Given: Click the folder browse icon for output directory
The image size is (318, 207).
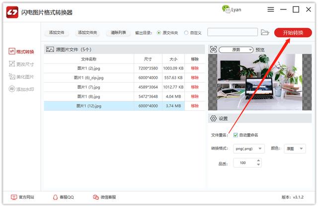Looking at the screenshot, I should click(265, 33).
